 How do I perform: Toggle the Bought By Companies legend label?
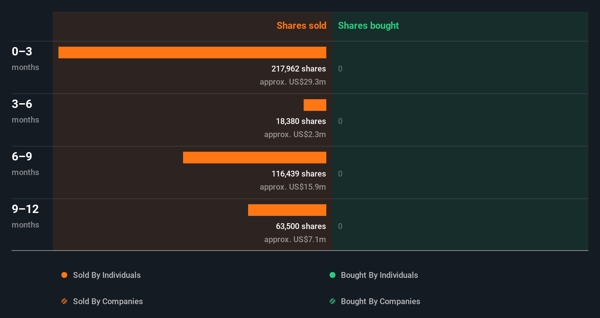tap(380, 301)
